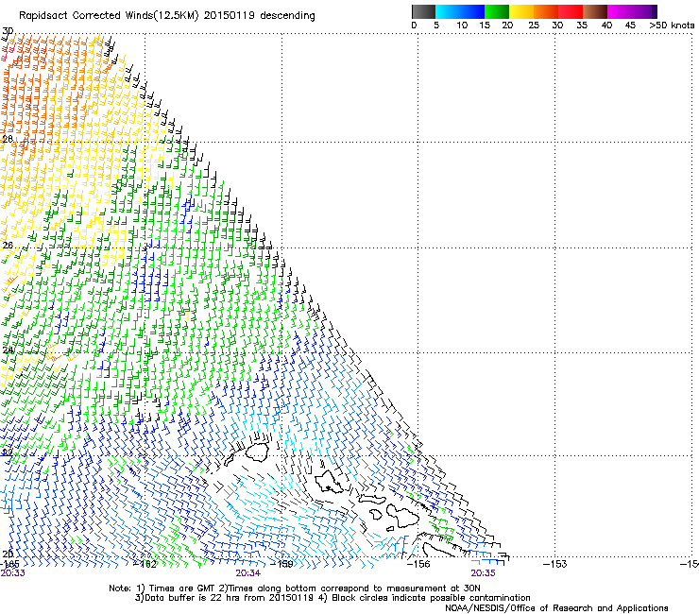This screenshot has width=699, height=614.
Task: Click the Oahu island outline
Action: point(329,482)
